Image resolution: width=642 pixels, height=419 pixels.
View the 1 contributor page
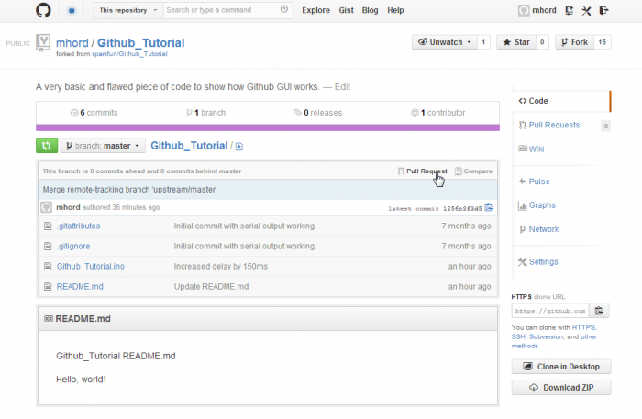(x=438, y=113)
